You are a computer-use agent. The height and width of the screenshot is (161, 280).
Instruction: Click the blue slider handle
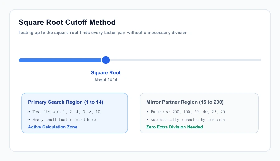[106, 60]
